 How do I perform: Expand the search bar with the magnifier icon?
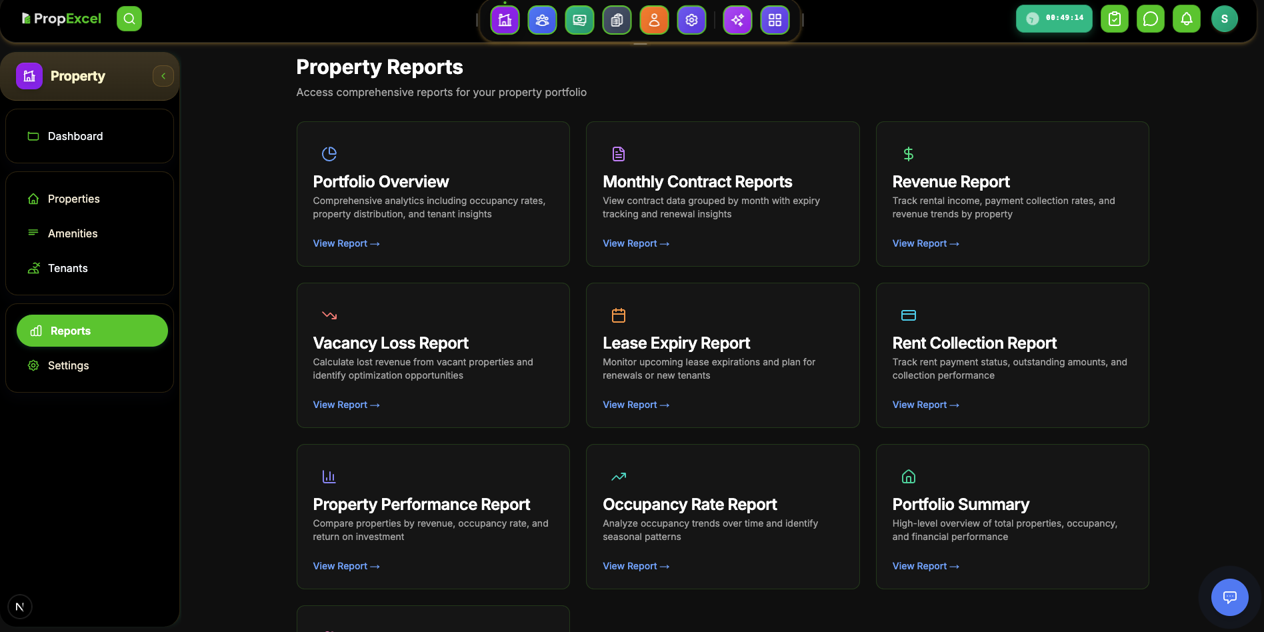coord(129,18)
